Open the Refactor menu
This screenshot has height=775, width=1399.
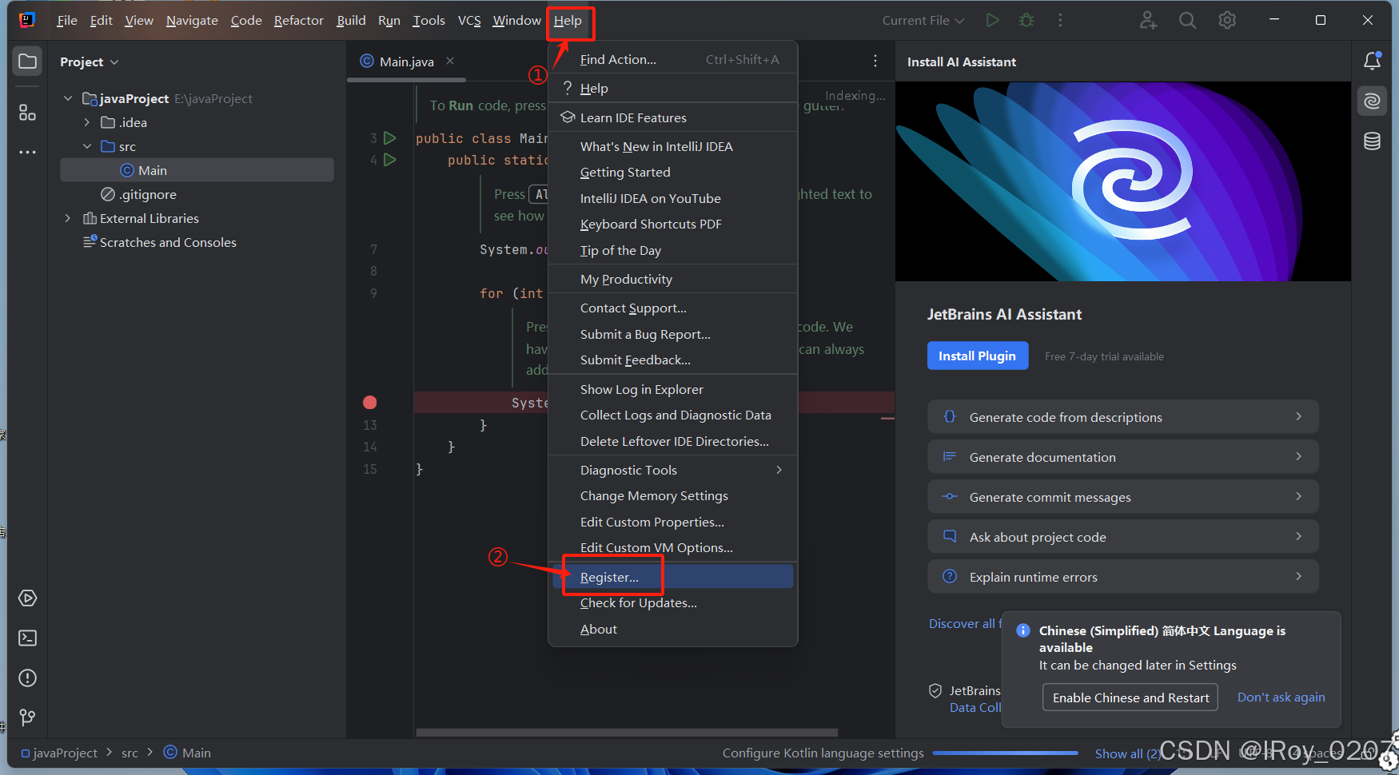pos(298,20)
